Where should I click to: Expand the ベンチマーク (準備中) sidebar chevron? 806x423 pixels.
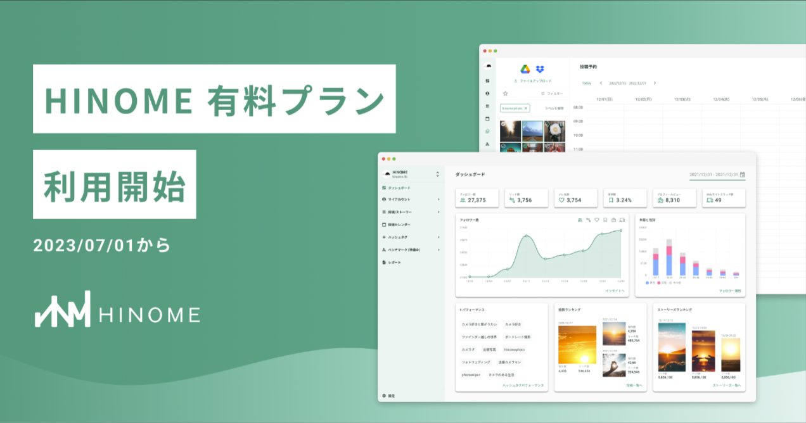tap(438, 249)
